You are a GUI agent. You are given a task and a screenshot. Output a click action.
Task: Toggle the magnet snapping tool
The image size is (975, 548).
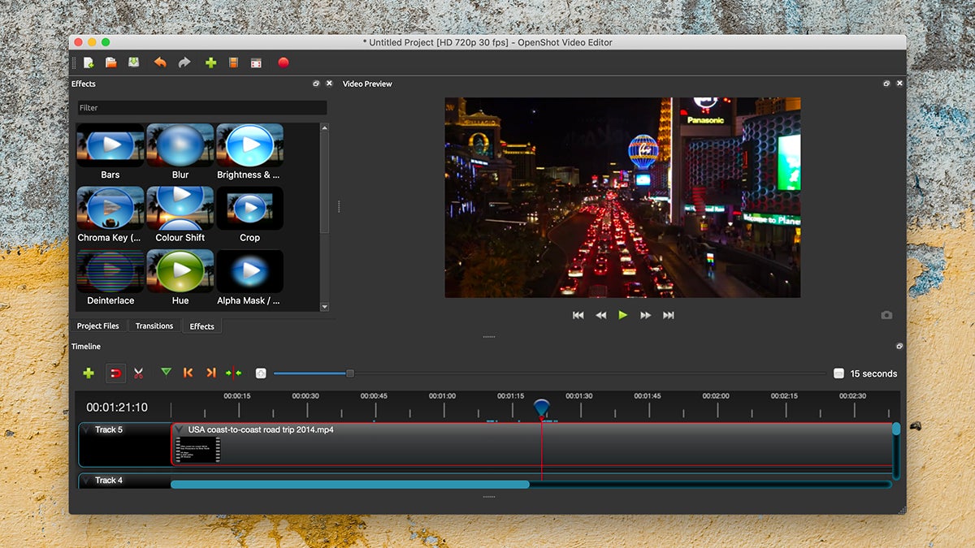click(x=115, y=373)
